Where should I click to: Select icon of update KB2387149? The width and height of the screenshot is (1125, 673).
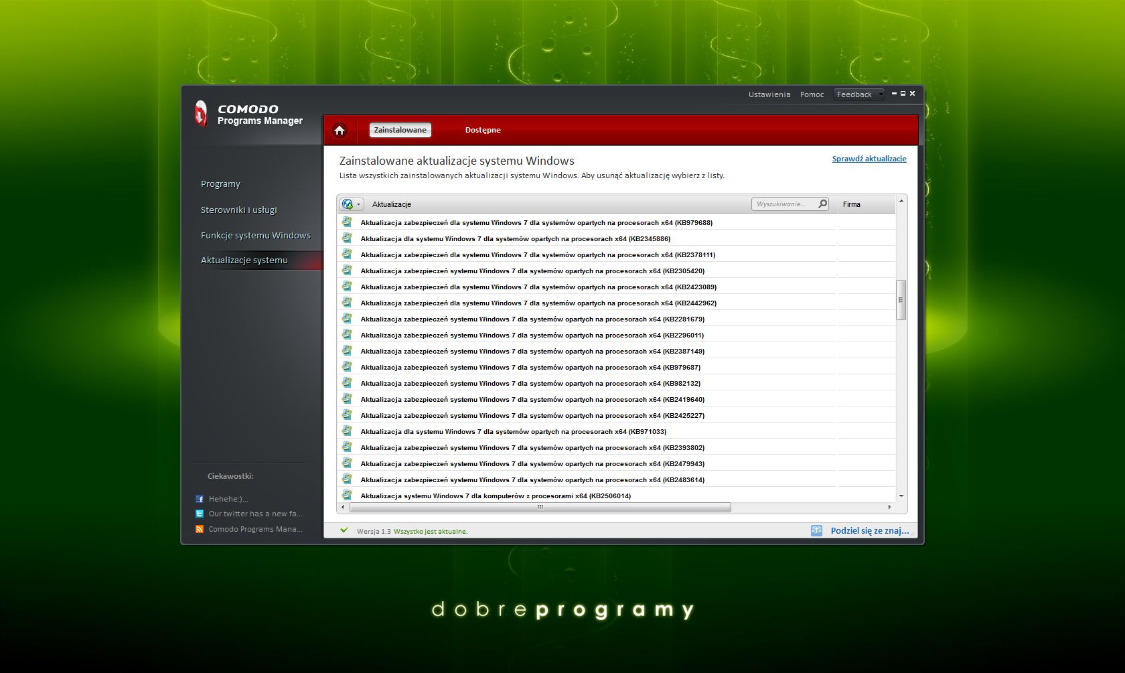pos(347,350)
